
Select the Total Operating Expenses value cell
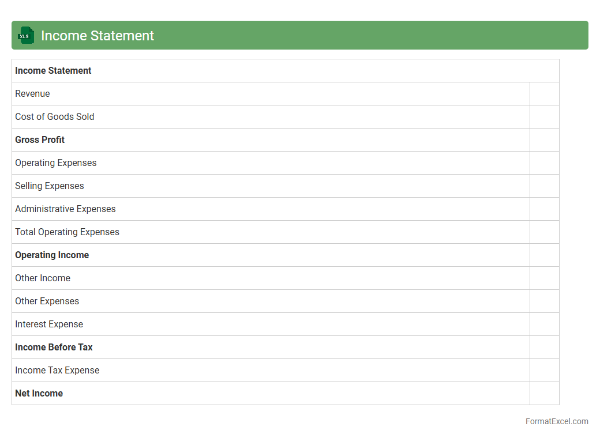tap(544, 232)
